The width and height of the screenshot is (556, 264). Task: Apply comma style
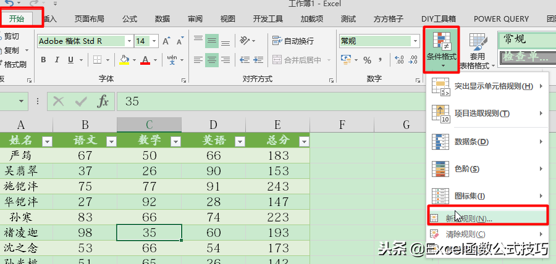pyautogui.click(x=381, y=60)
